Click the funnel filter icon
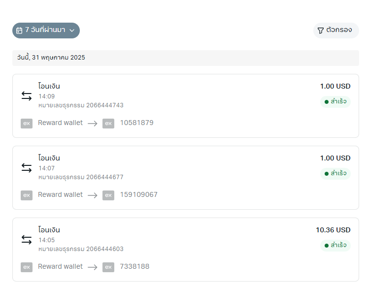 click(x=320, y=31)
